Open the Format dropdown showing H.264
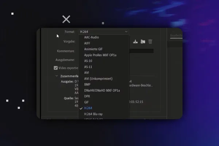Screen dimensions: 219x146 104,32
